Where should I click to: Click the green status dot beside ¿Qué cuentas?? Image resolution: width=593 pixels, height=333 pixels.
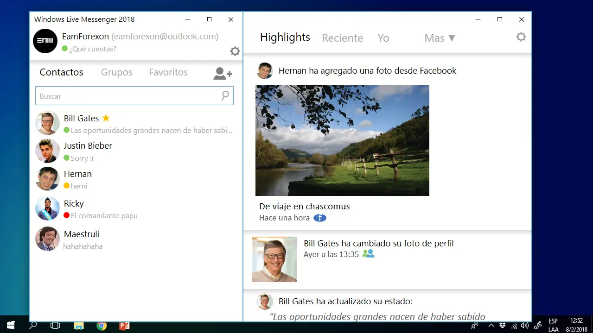(65, 49)
